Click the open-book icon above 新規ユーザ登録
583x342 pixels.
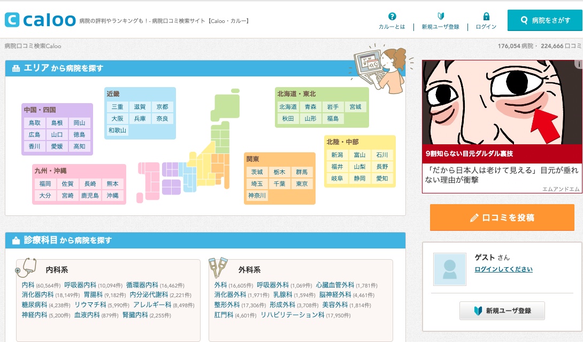pyautogui.click(x=440, y=16)
